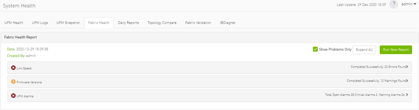Expand the UFM Alarms row chevron
Image resolution: width=419 pixels, height=110 pixels.
click(x=407, y=95)
